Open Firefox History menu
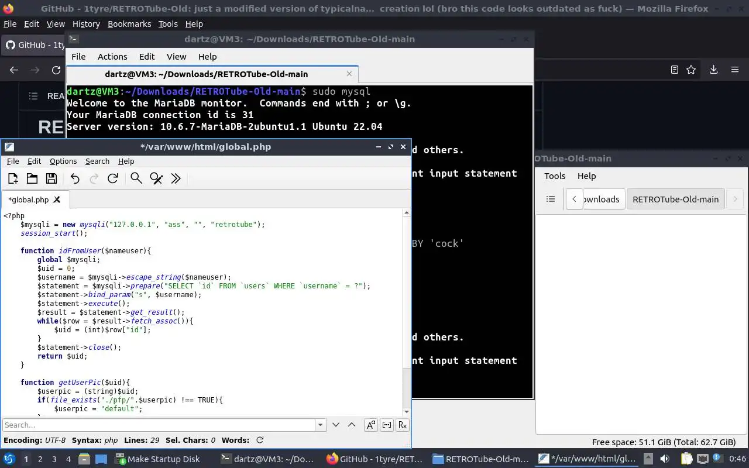The width and height of the screenshot is (749, 468). [x=86, y=24]
